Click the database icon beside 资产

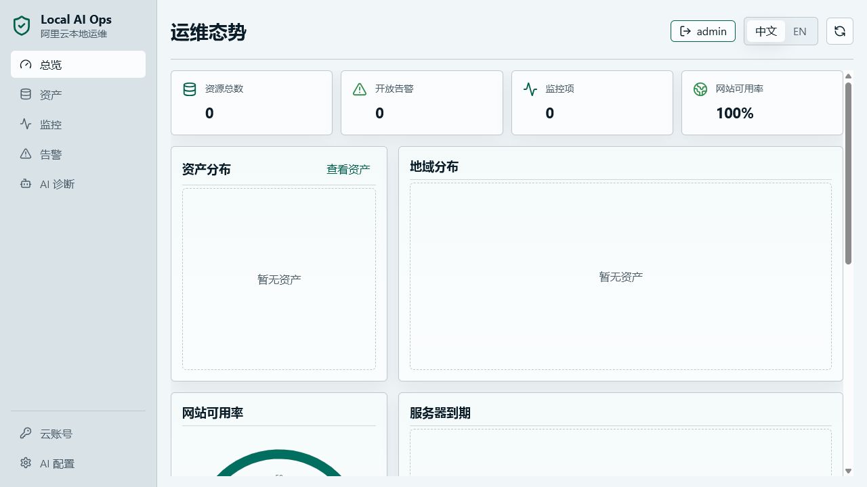(x=26, y=95)
